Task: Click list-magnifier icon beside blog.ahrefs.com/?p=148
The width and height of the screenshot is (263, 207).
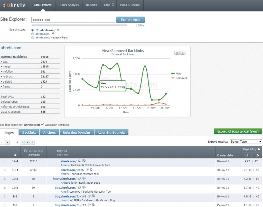Action: (93, 196)
